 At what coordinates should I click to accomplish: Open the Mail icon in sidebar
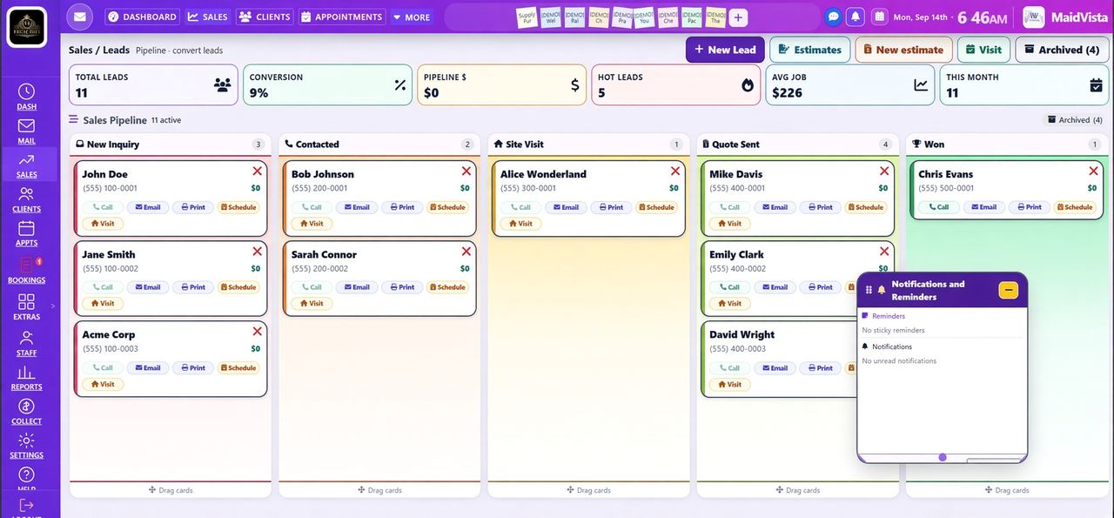[26, 125]
